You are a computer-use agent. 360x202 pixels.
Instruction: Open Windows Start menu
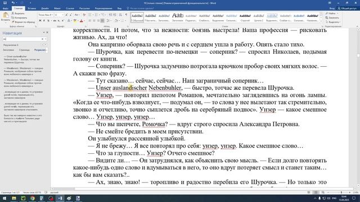click(4, 198)
